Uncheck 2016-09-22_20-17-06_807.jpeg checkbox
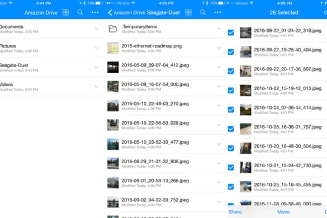The width and height of the screenshot is (327, 218). tap(231, 71)
